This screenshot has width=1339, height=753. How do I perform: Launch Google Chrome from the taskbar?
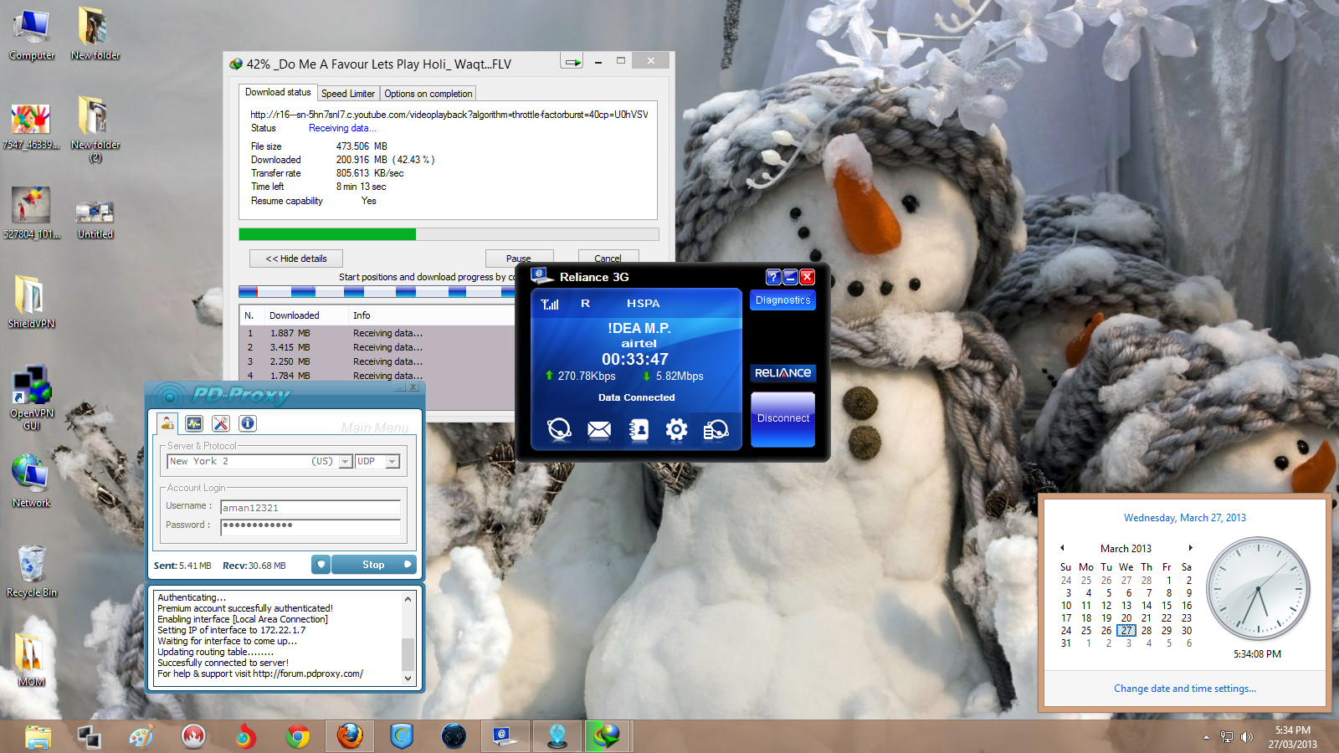pyautogui.click(x=298, y=736)
